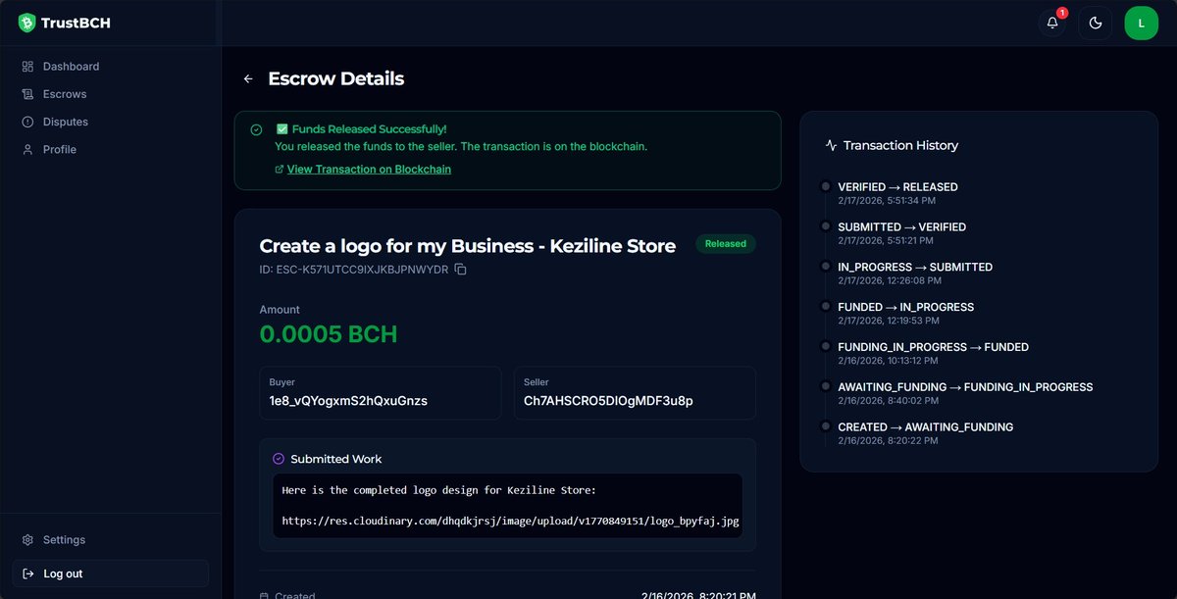Viewport: 1177px width, 599px height.
Task: Click the AWAITING_FUNDING → FUNDING_IN_PROGRESS entry
Action: 965,388
